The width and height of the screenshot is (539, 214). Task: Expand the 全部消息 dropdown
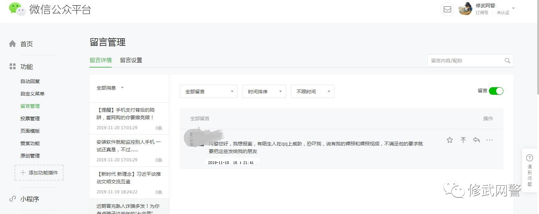[x=110, y=88]
